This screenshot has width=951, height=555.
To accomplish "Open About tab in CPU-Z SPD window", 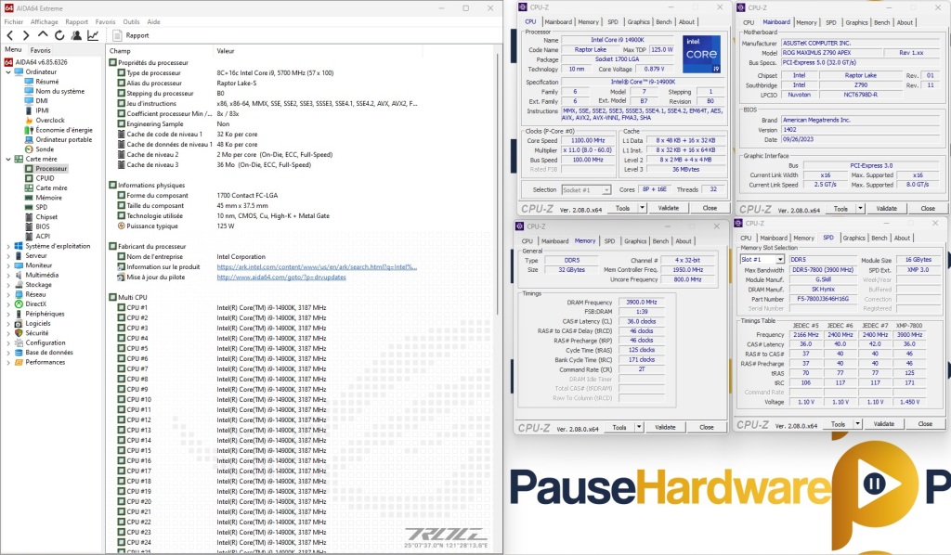I will click(902, 239).
